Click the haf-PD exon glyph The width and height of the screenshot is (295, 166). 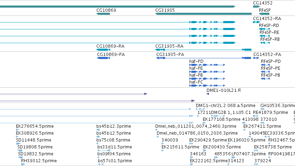[x=207, y=65]
